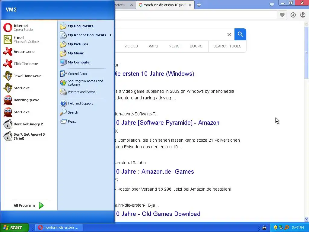Close the first partially hidden tab
This screenshot has height=232, width=309.
pyautogui.click(x=132, y=5)
